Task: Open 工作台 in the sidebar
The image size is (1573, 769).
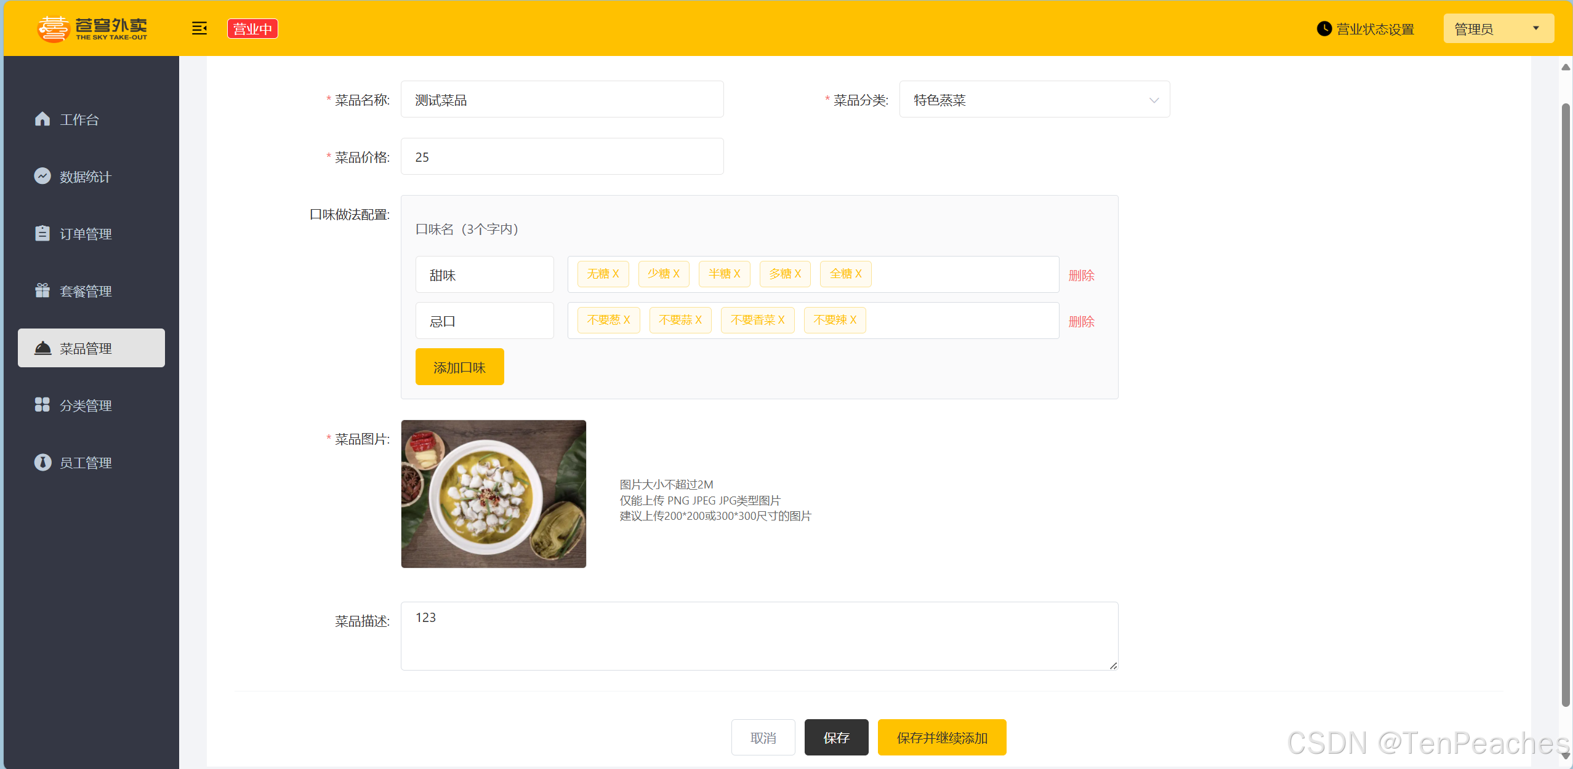Action: click(91, 119)
